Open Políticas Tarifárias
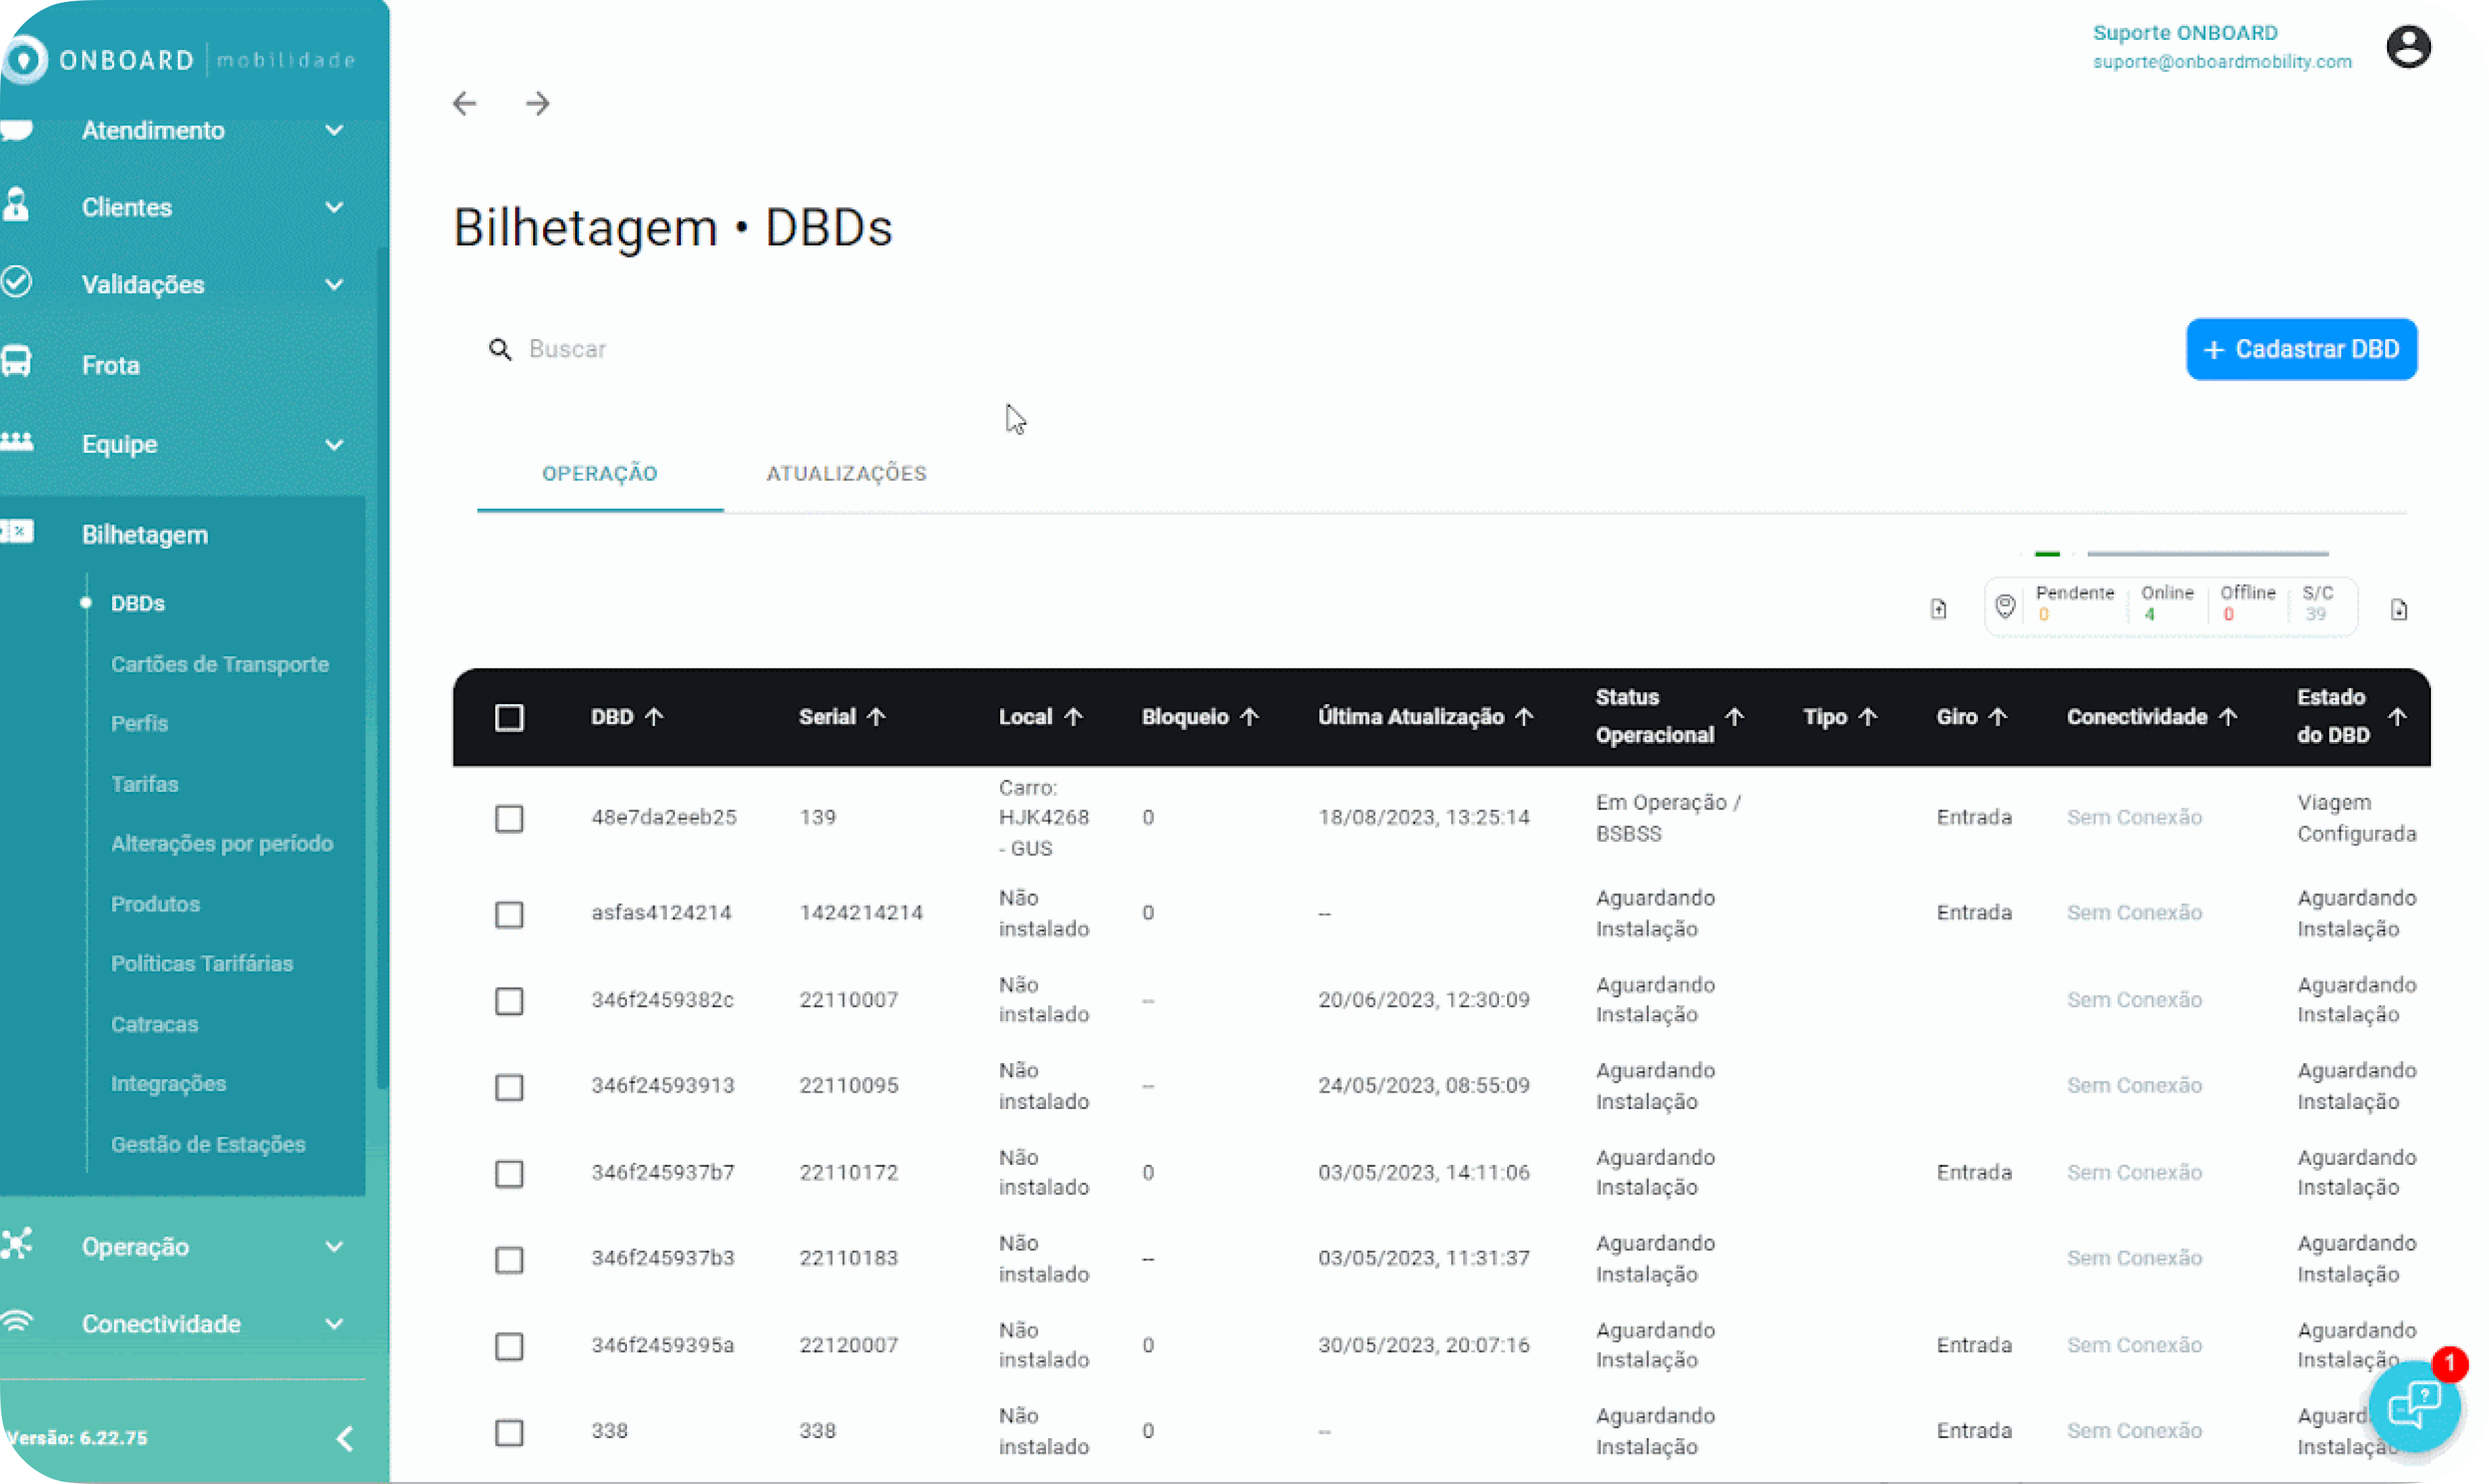Image resolution: width=2489 pixels, height=1484 pixels. [202, 963]
